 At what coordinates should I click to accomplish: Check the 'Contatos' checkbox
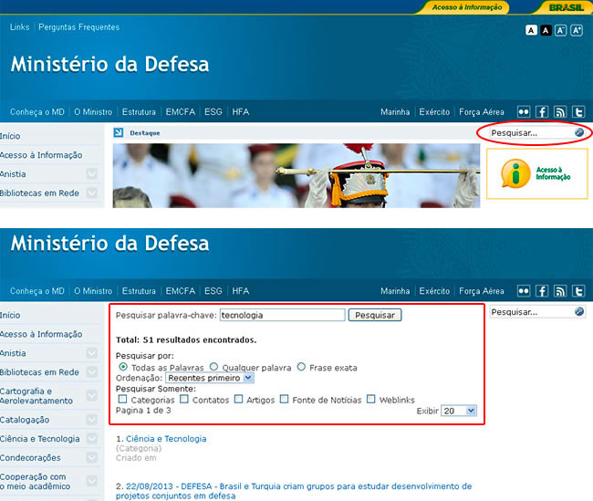pos(184,399)
